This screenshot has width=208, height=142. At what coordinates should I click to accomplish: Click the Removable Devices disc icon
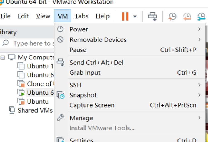point(60,39)
